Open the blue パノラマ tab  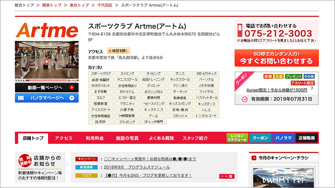coord(283,138)
